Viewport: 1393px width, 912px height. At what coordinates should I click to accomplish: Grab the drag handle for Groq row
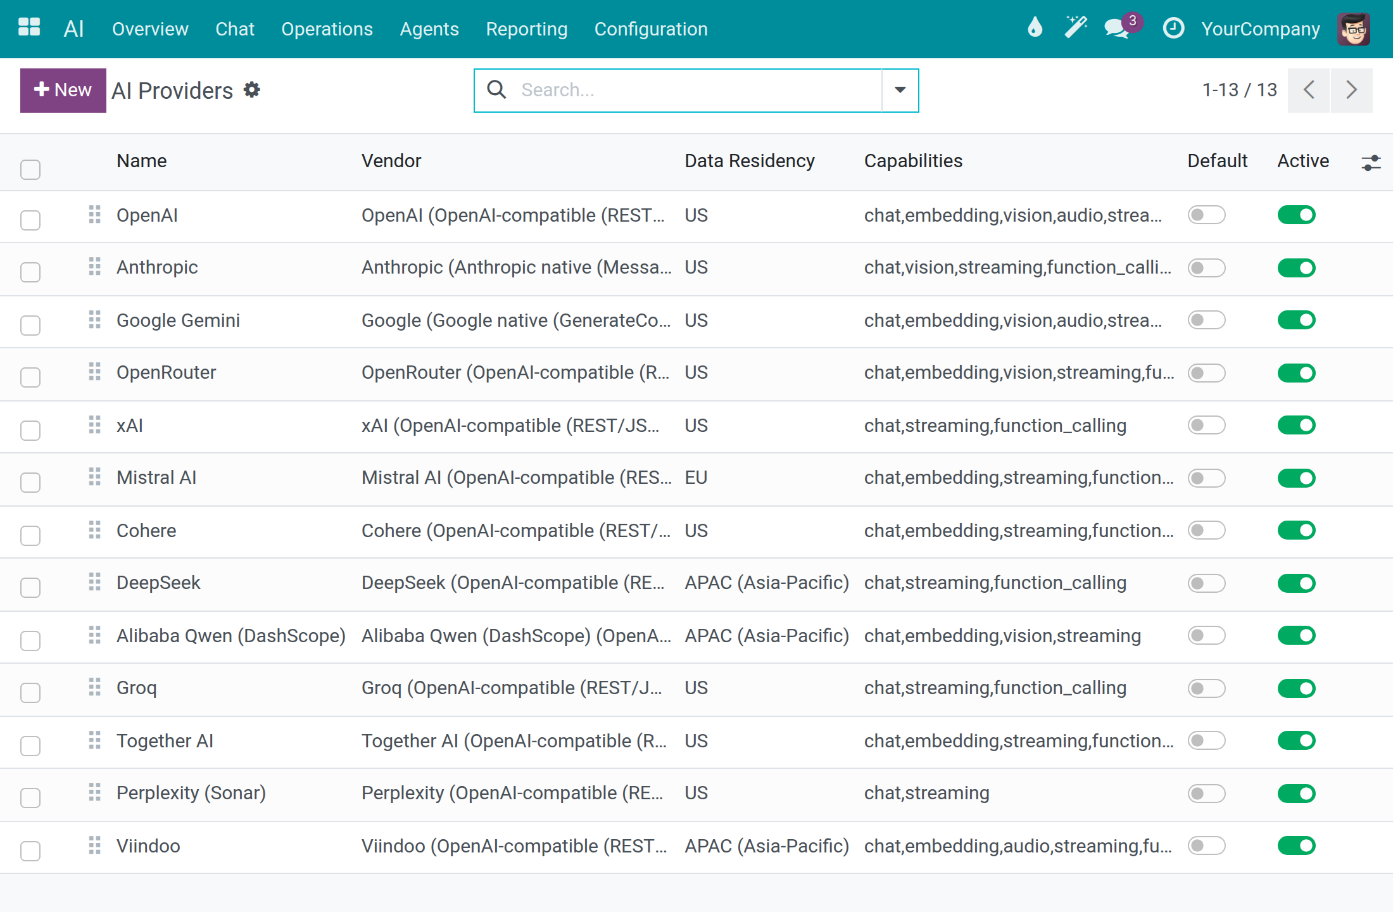(94, 687)
